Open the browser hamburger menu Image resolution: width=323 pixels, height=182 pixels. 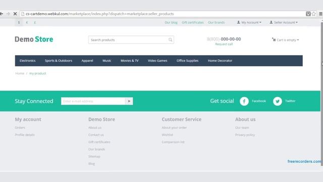(x=321, y=14)
